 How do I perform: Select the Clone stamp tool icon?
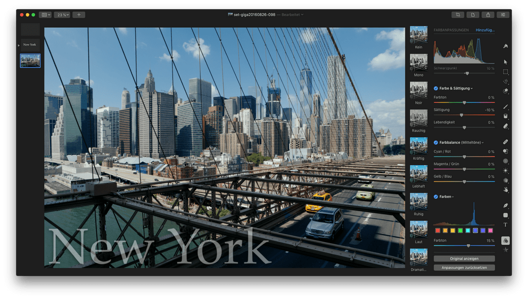(x=506, y=152)
